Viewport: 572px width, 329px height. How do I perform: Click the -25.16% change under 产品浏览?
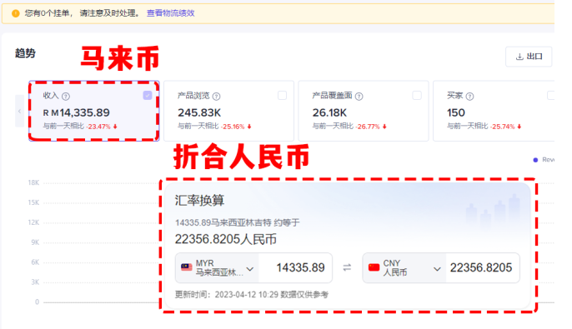coord(233,127)
